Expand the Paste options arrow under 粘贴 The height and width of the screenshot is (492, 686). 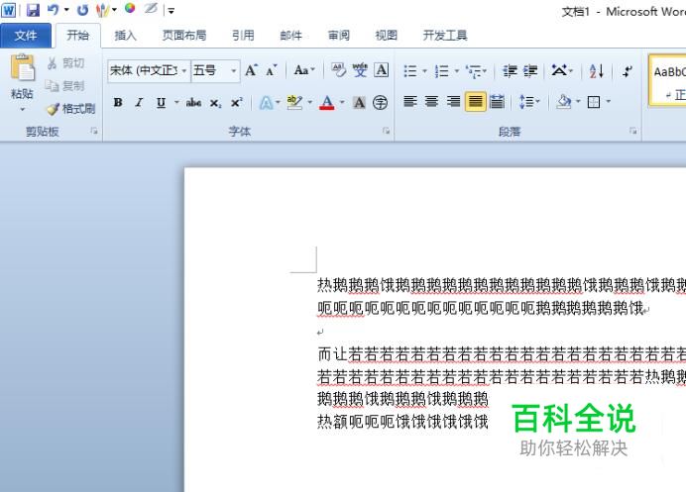[22, 109]
